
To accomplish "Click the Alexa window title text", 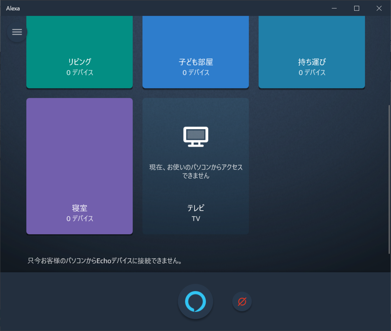I will [13, 8].
